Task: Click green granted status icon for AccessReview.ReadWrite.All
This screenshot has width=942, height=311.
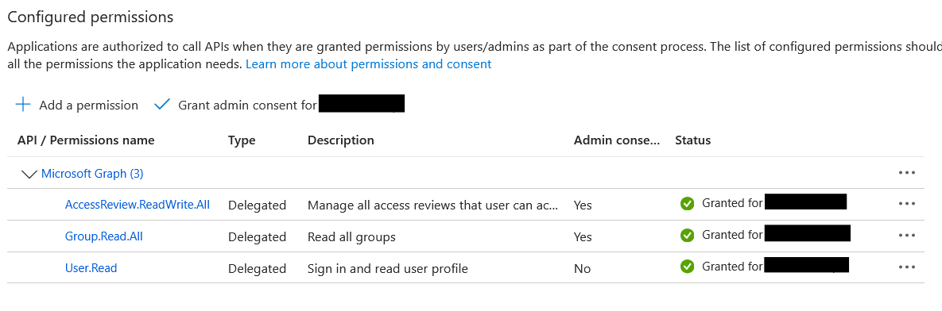Action: tap(687, 204)
